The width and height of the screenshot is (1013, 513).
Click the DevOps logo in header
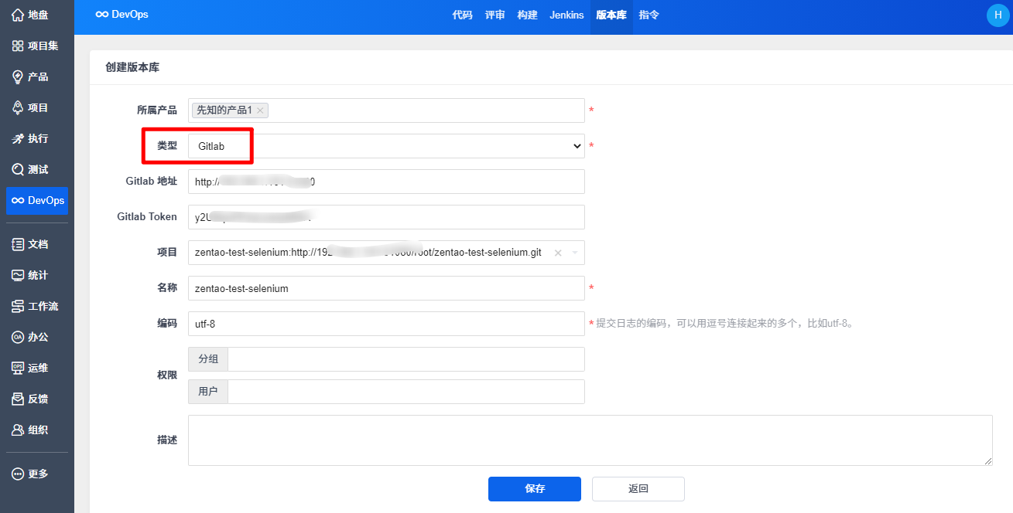[121, 15]
